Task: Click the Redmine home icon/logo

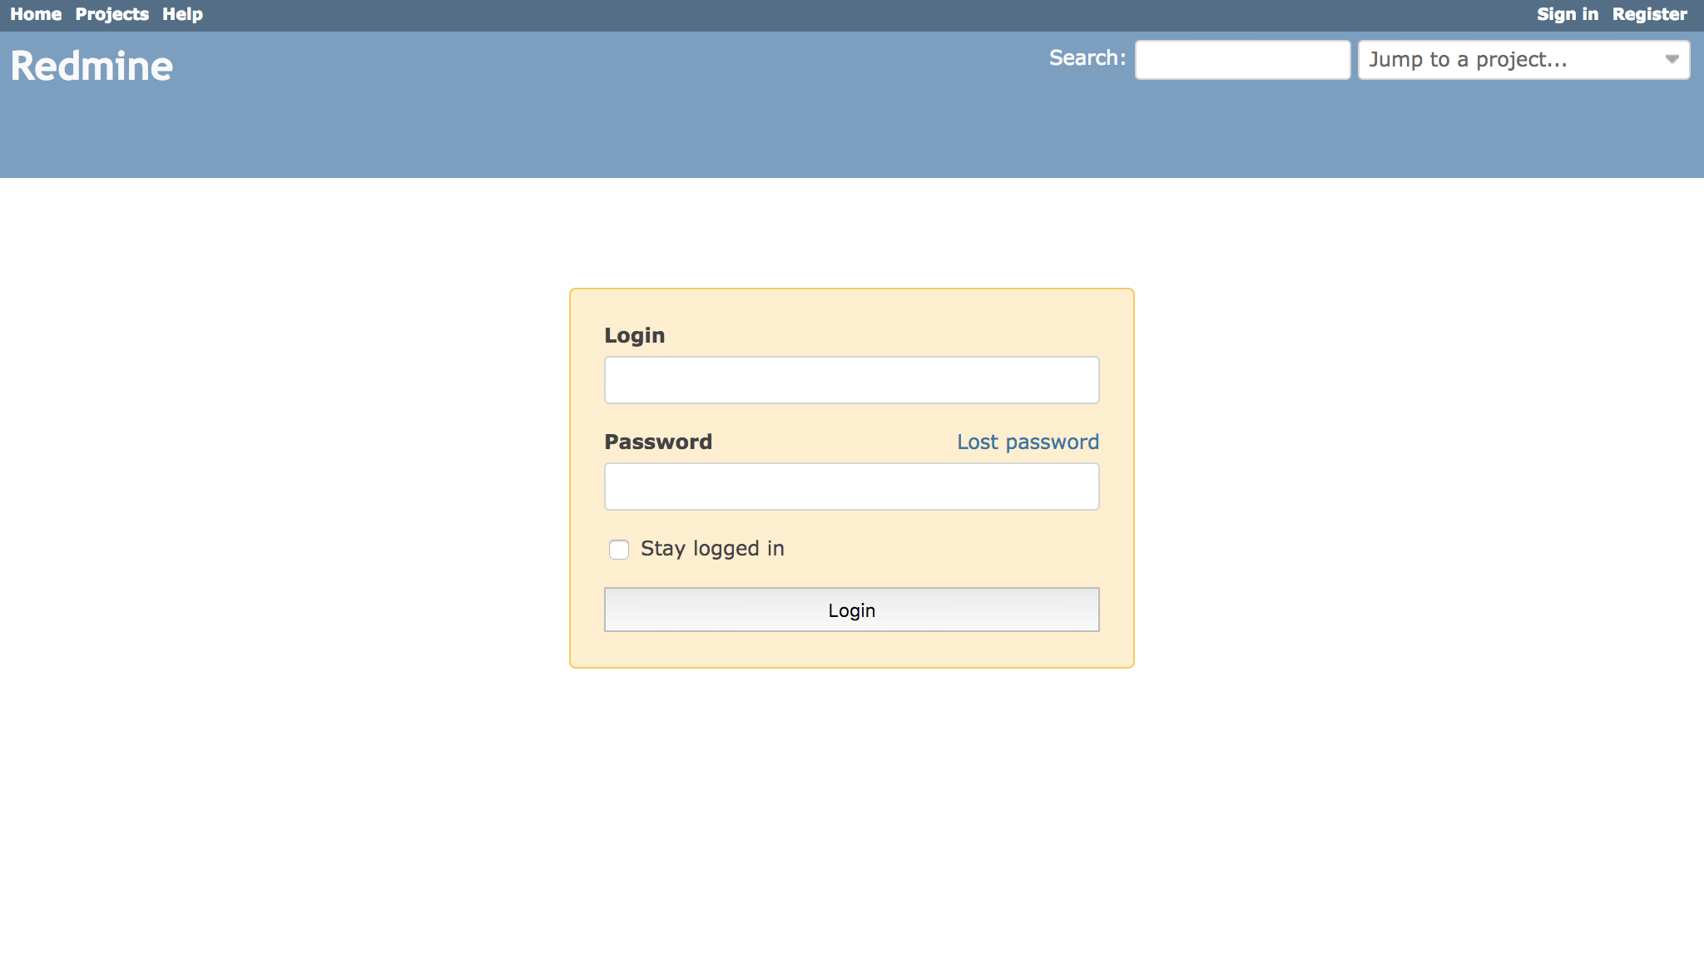Action: pos(92,66)
